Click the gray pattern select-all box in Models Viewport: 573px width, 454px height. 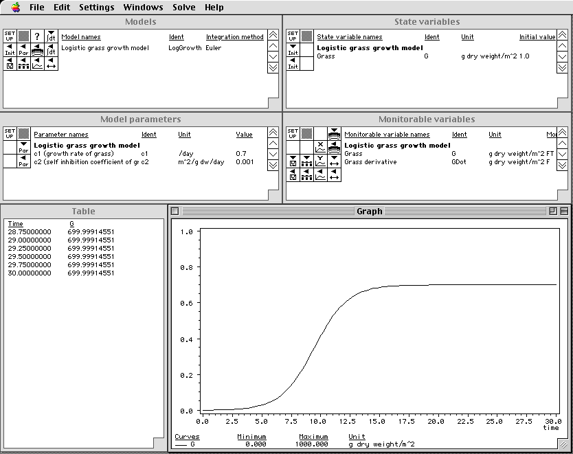[x=24, y=36]
